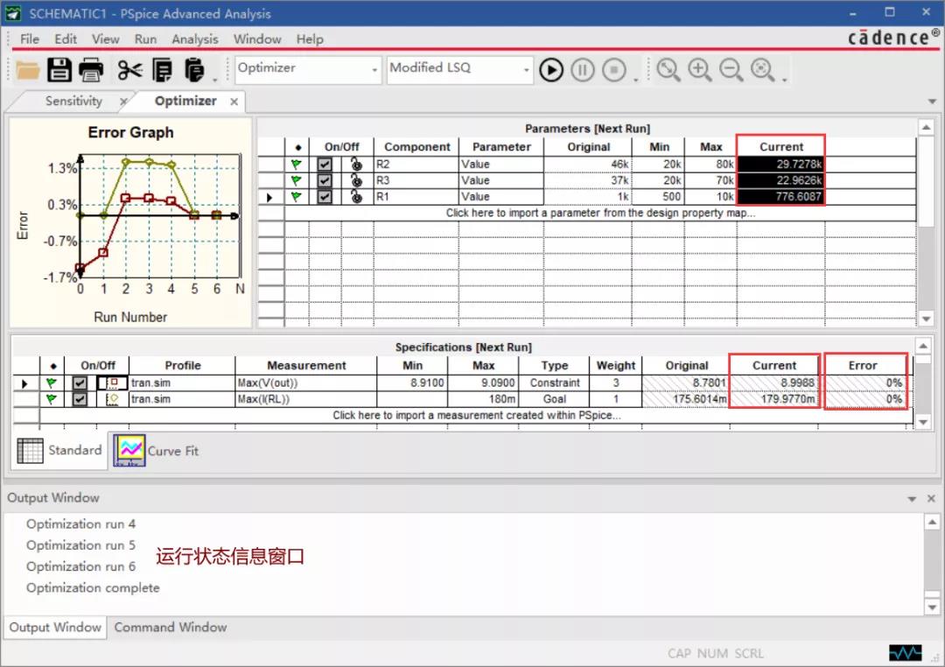Click the flag icon for Max(V(out)) row
This screenshot has height=667, width=945.
(52, 383)
